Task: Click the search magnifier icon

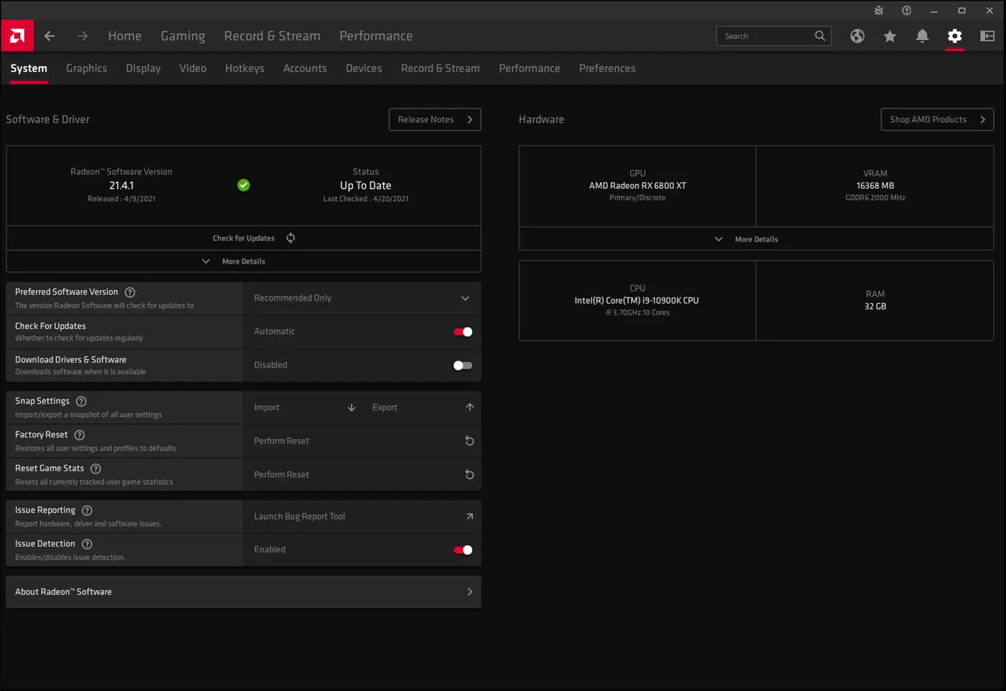Action: click(820, 36)
